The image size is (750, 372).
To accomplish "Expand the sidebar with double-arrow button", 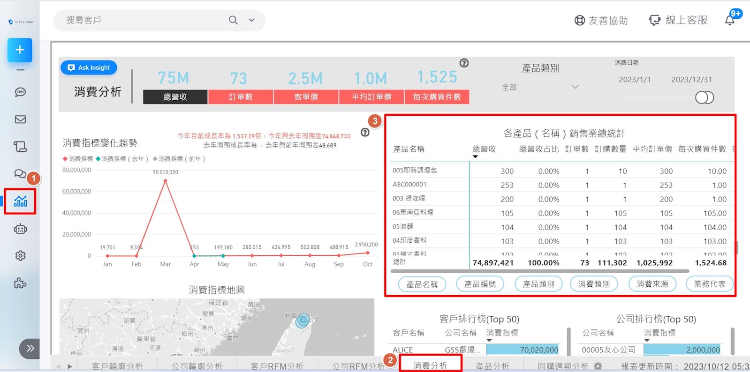I will coord(30,348).
